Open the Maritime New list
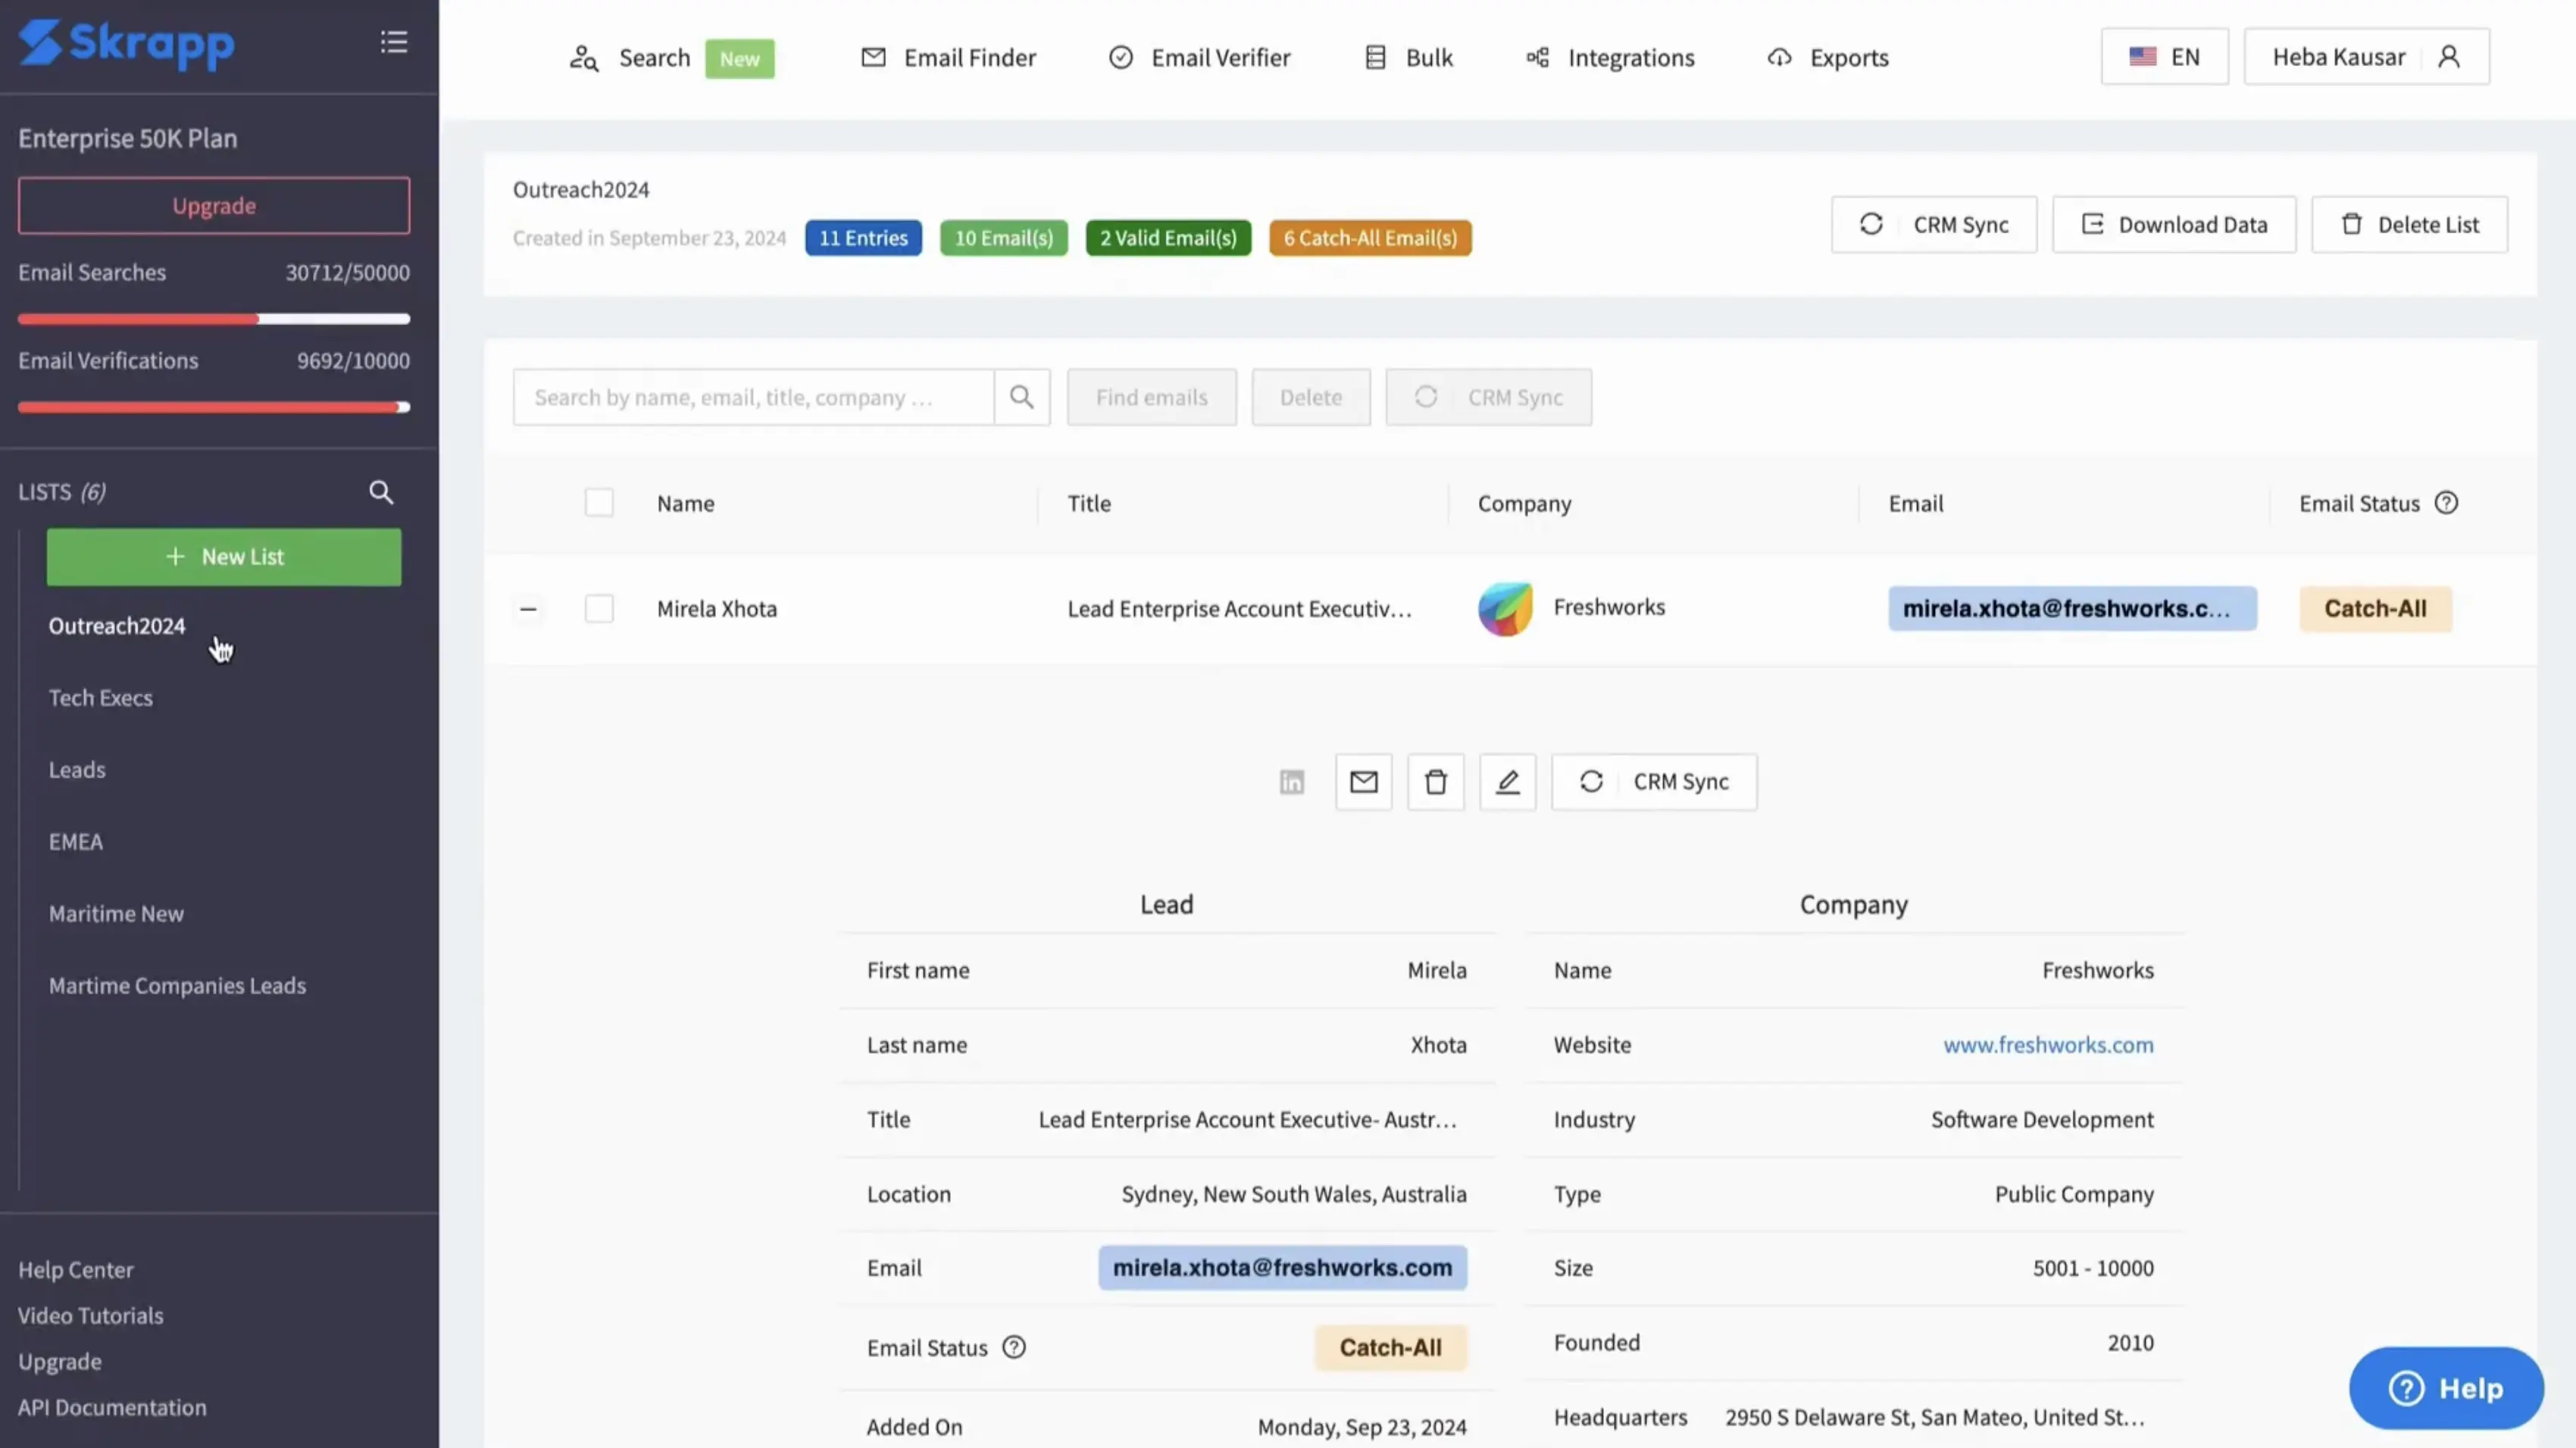 pyautogui.click(x=116, y=913)
